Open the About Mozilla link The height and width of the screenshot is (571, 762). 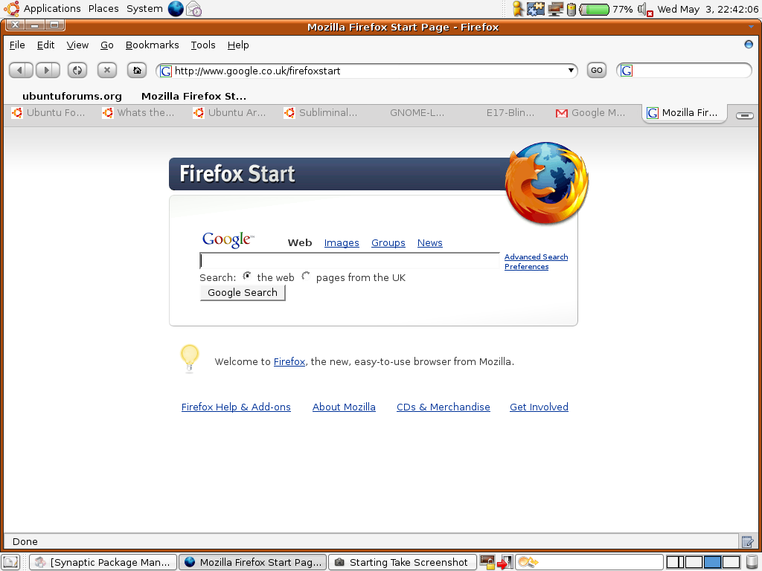pos(344,407)
